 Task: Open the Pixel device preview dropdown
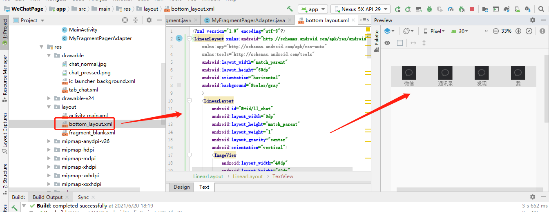(434, 31)
